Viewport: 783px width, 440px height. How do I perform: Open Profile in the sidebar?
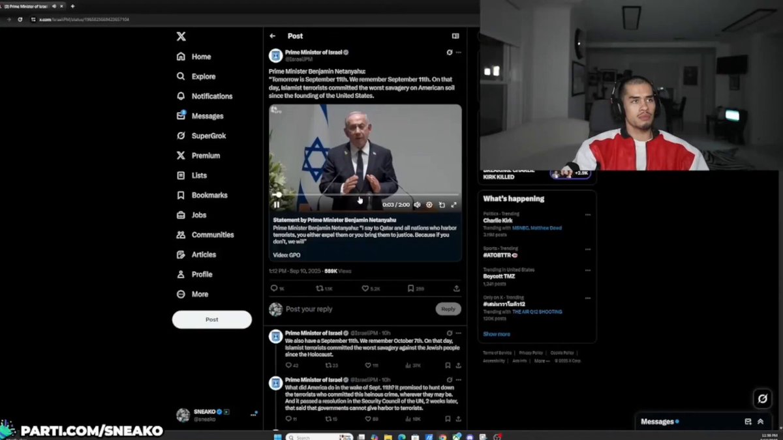pyautogui.click(x=194, y=274)
